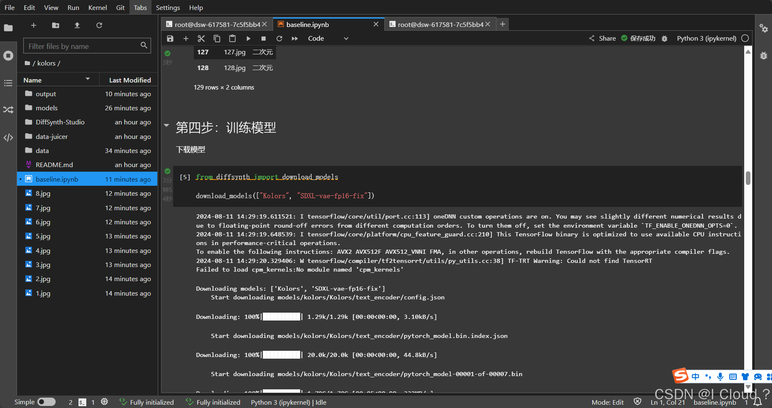Refresh the file browser list

tap(99, 25)
